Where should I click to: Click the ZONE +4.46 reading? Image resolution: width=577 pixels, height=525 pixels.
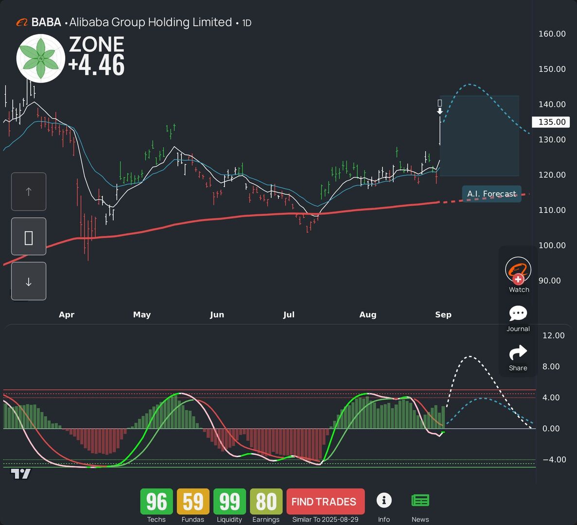[x=97, y=56]
